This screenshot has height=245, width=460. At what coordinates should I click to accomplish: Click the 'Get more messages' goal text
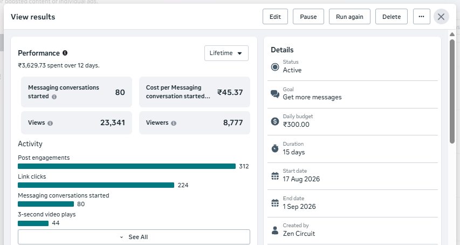point(312,97)
